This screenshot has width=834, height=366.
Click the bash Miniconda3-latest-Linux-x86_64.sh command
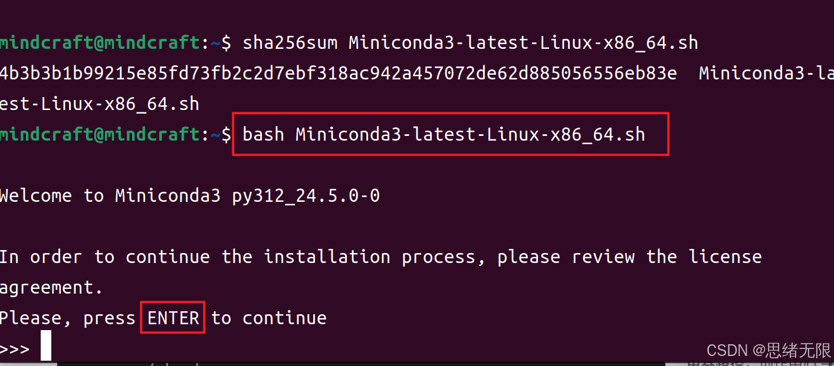click(444, 134)
